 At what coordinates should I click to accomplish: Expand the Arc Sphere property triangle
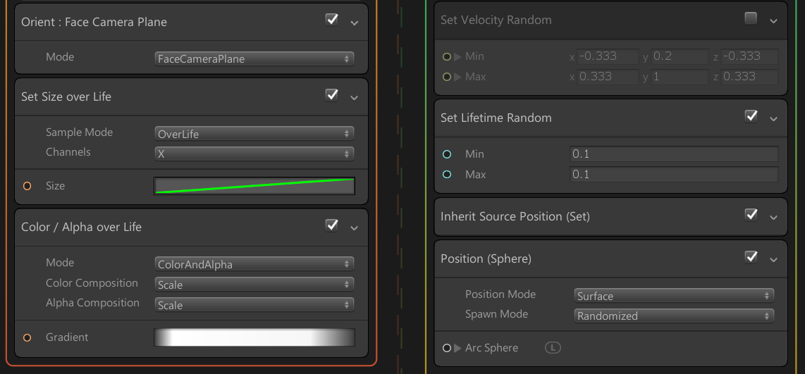pyautogui.click(x=457, y=349)
